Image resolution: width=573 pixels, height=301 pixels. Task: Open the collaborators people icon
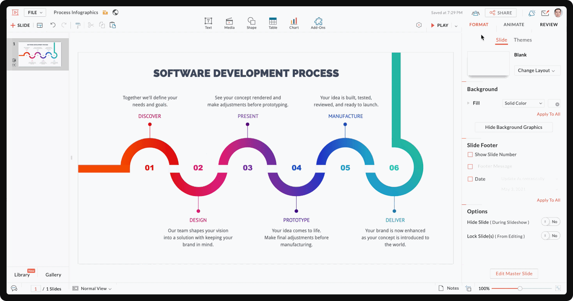[475, 13]
